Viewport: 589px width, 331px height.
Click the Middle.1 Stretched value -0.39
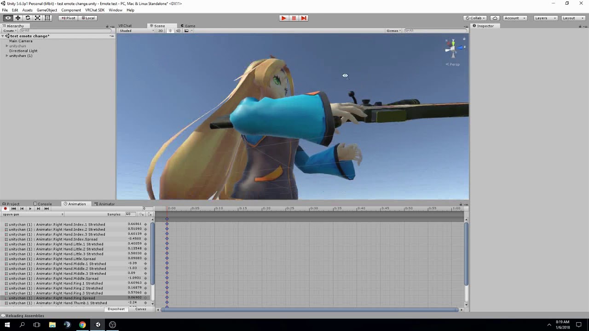pyautogui.click(x=132, y=263)
